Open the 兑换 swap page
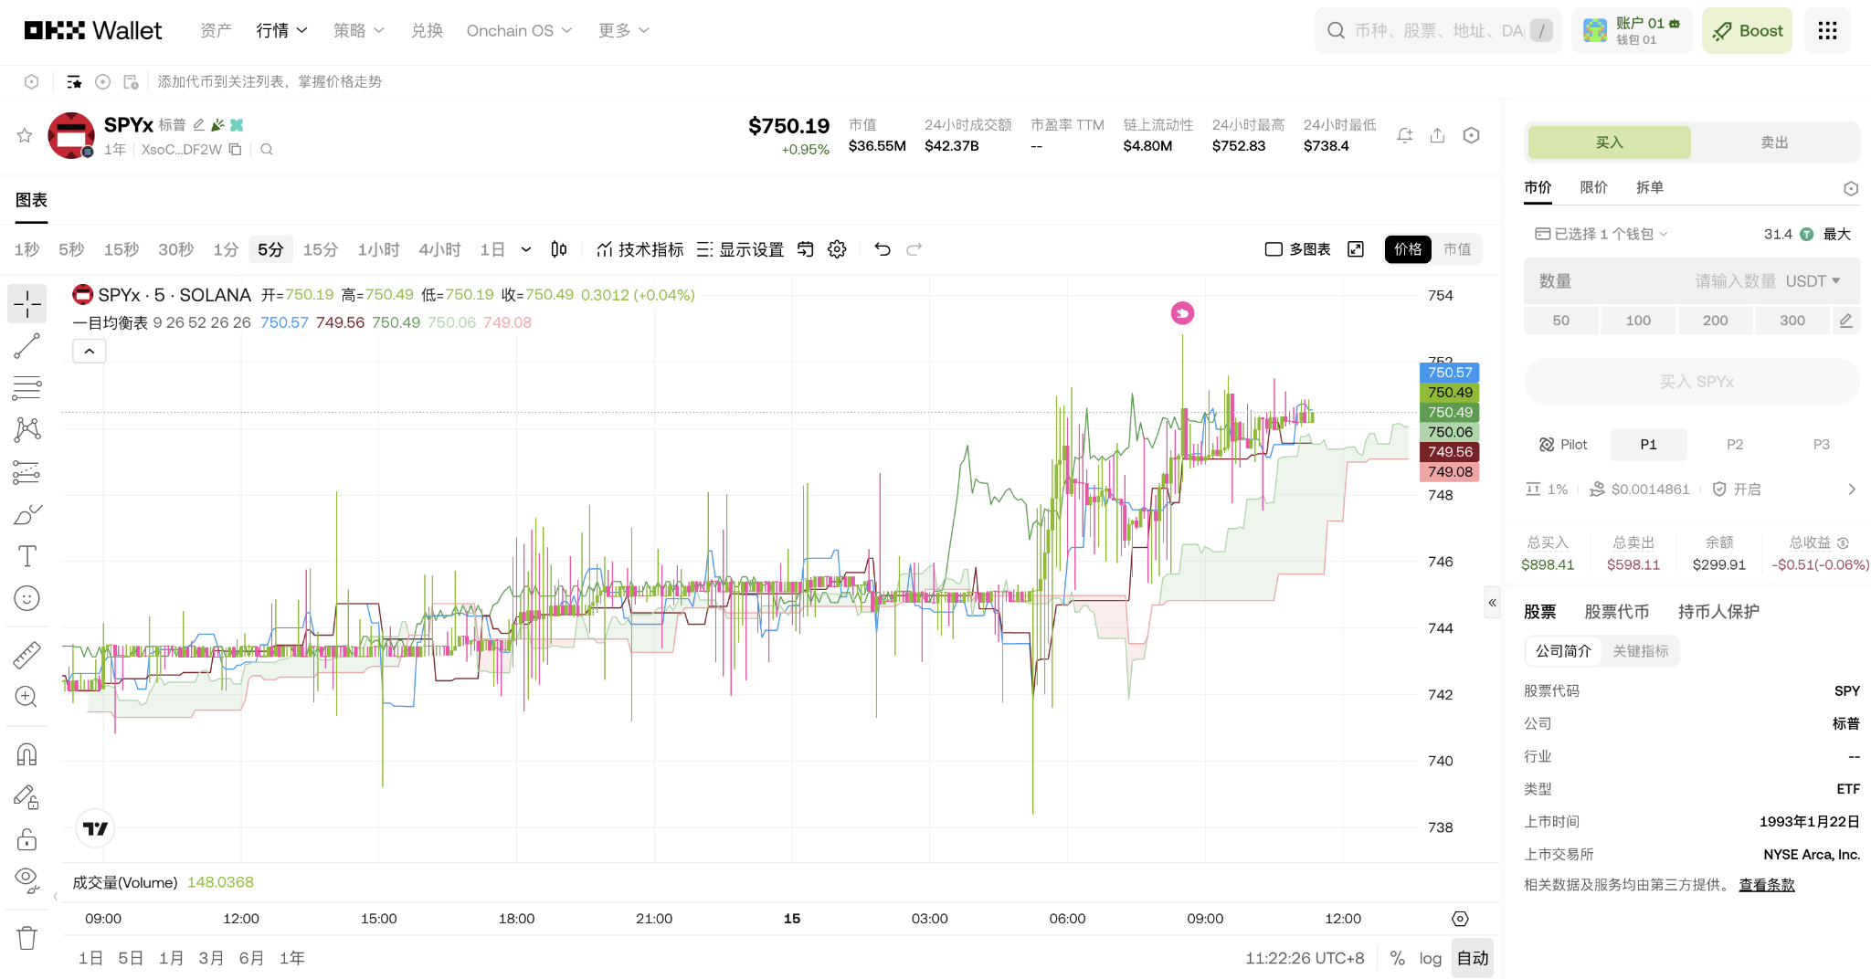 427,31
